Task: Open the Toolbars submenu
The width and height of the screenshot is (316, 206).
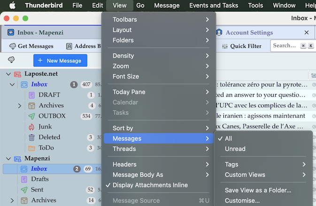Action: pos(158,20)
